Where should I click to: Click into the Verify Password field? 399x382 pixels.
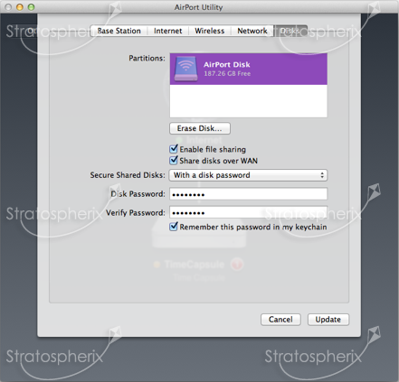[248, 212]
